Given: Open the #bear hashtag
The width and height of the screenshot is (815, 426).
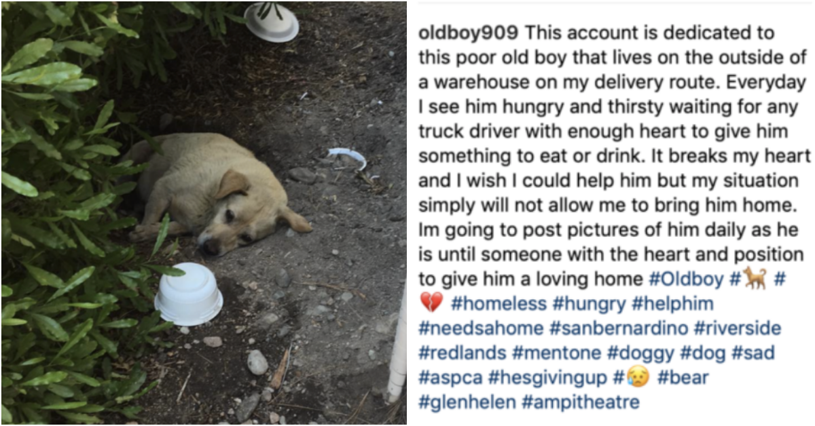Looking at the screenshot, I should click(x=683, y=377).
